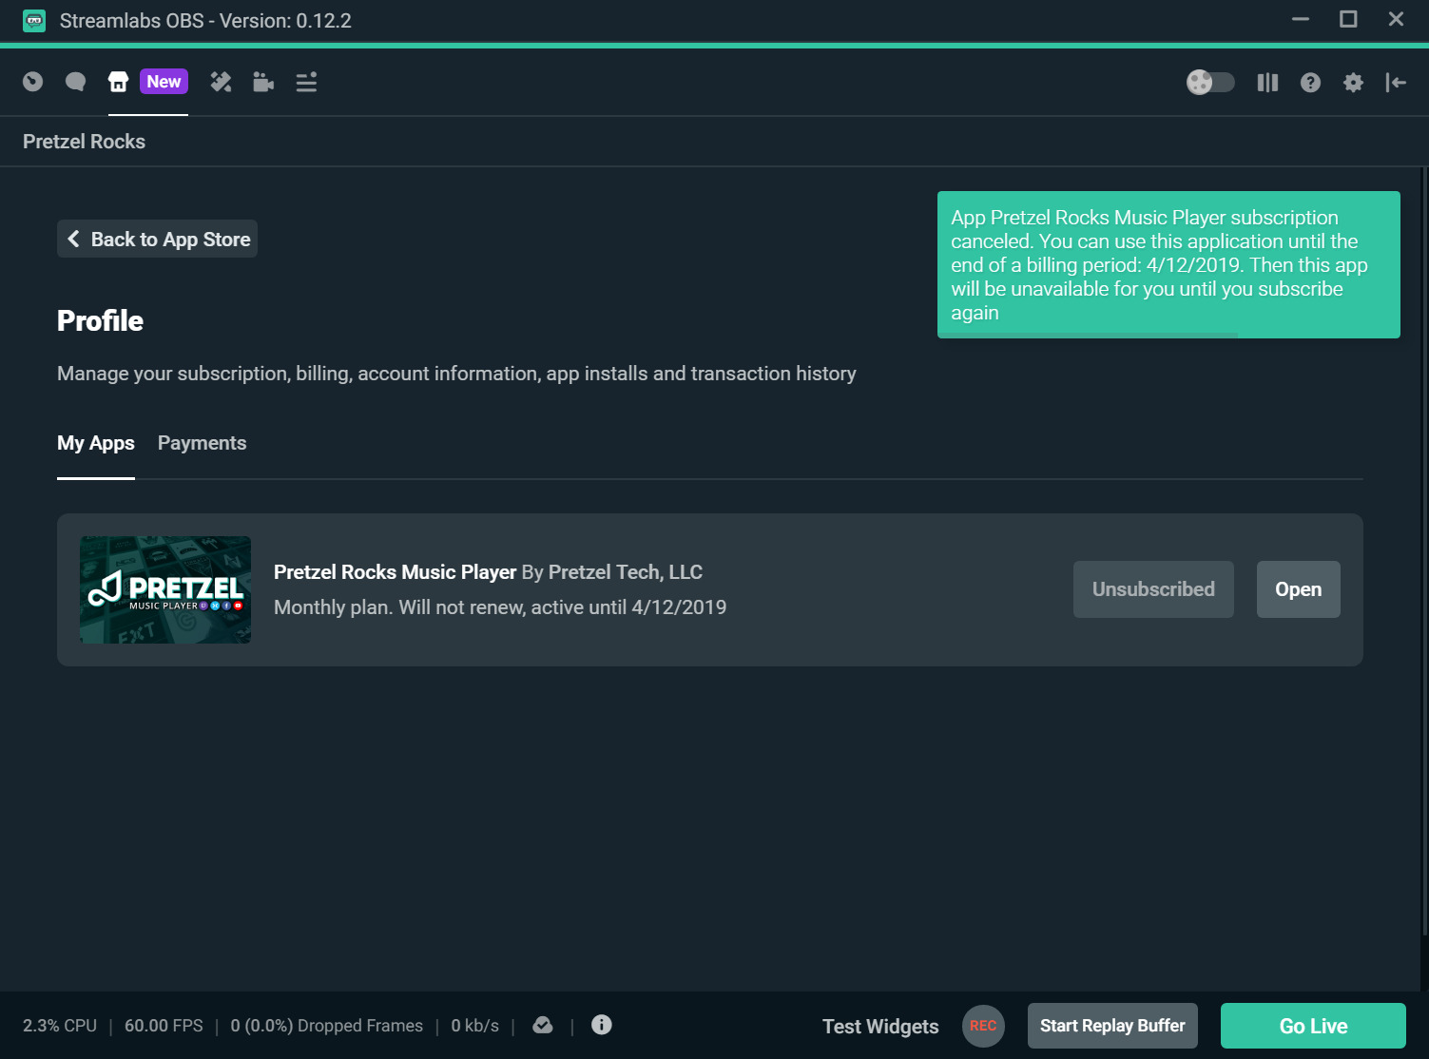Toggle night mode theme switch

point(1210,83)
